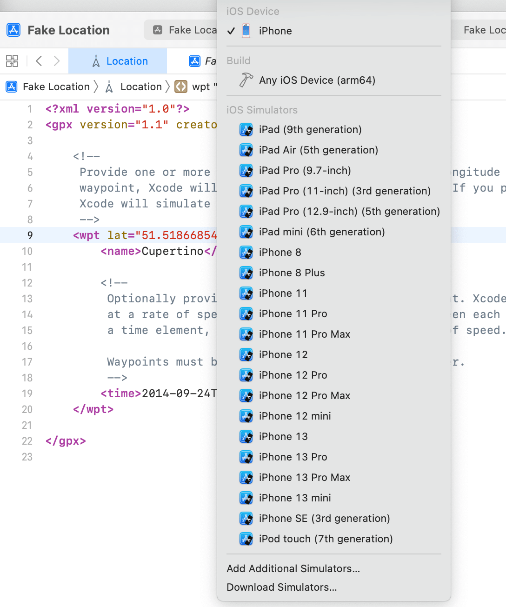The width and height of the screenshot is (506, 607).
Task: Click the wpt element icon in breadcrumb
Action: click(181, 87)
